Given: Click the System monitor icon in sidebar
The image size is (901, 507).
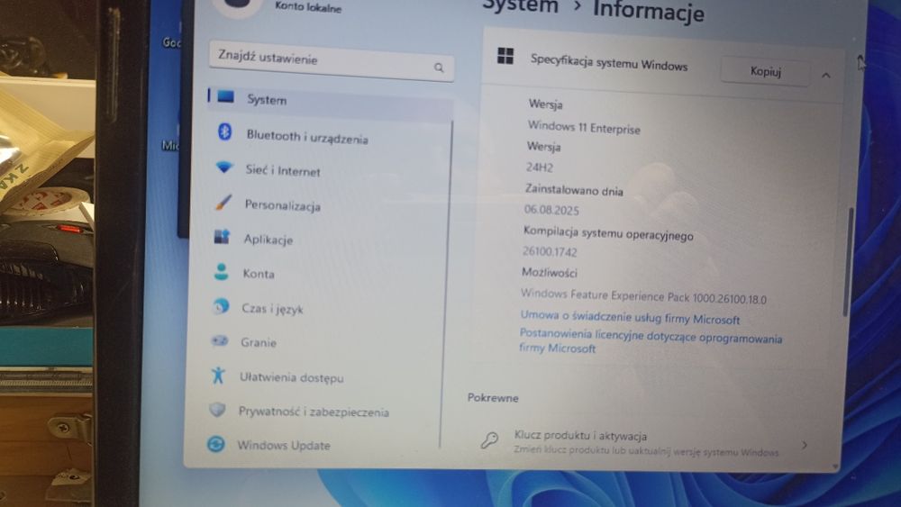Looking at the screenshot, I should click(x=225, y=97).
